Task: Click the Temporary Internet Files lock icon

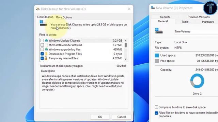Action: click(x=46, y=58)
